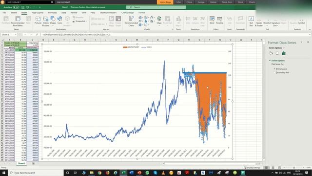Screen dimensions: 312x176
Task: Click the Europe button in the top bar
Action: (201, 2)
